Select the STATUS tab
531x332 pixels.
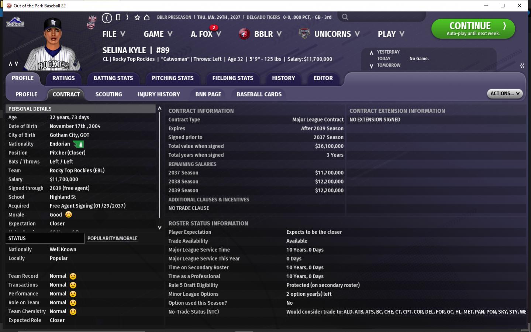45,239
